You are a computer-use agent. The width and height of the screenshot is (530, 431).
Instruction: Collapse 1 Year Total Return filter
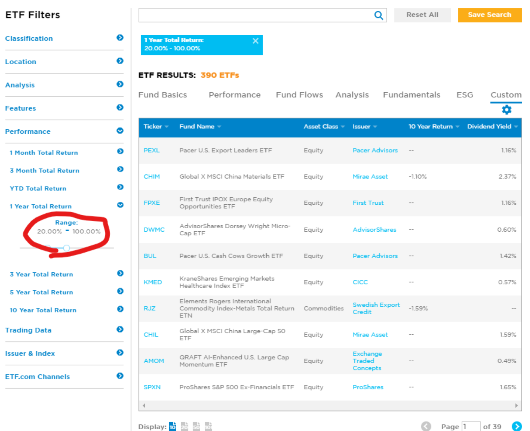click(x=120, y=205)
